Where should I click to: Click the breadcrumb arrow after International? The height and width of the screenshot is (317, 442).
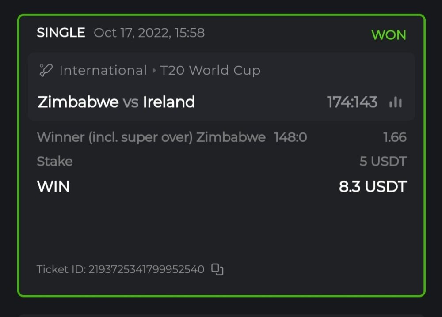point(153,71)
